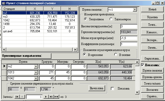Open Пункт стояния тх1 dropdown

tap(135, 10)
